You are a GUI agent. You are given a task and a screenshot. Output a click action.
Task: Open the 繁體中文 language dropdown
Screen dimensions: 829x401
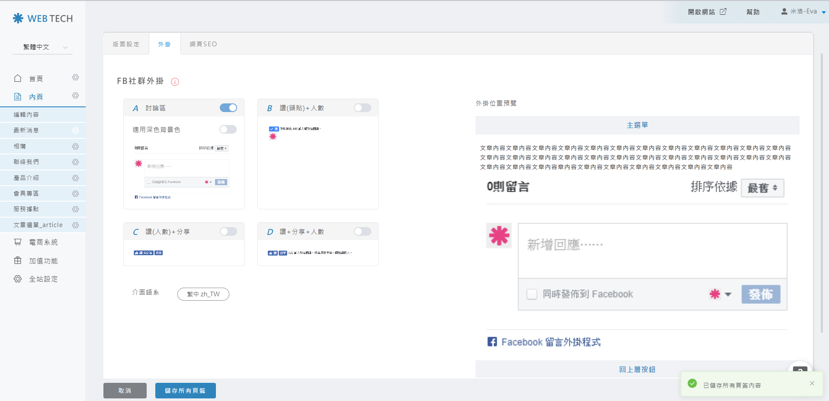coord(43,47)
